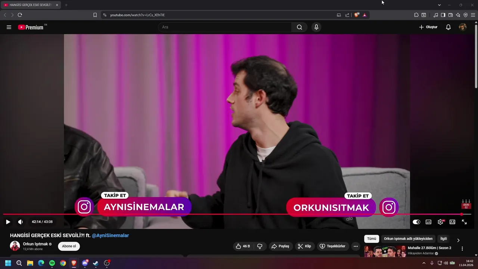Image resolution: width=478 pixels, height=269 pixels.
Task: Reload the page
Action: pos(20,15)
